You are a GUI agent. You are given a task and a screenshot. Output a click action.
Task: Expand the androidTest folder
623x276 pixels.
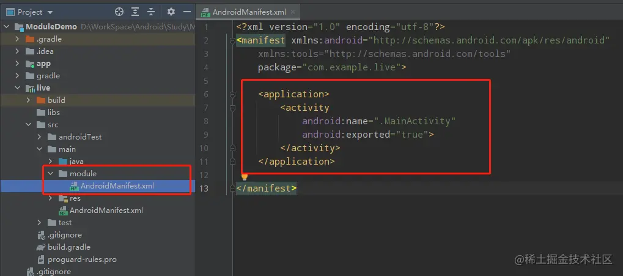[39, 137]
